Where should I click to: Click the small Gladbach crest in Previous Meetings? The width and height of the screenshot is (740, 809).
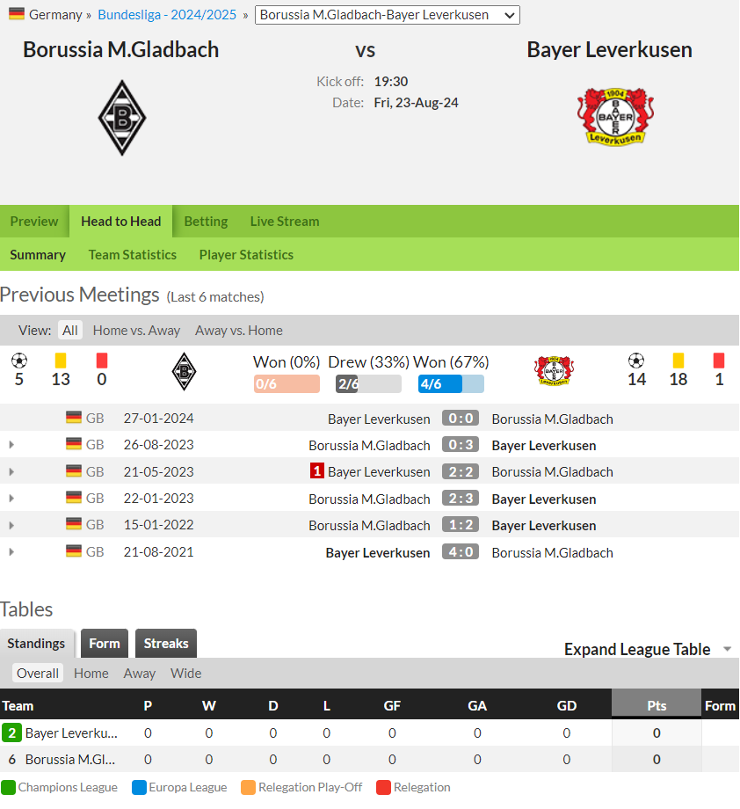point(184,371)
